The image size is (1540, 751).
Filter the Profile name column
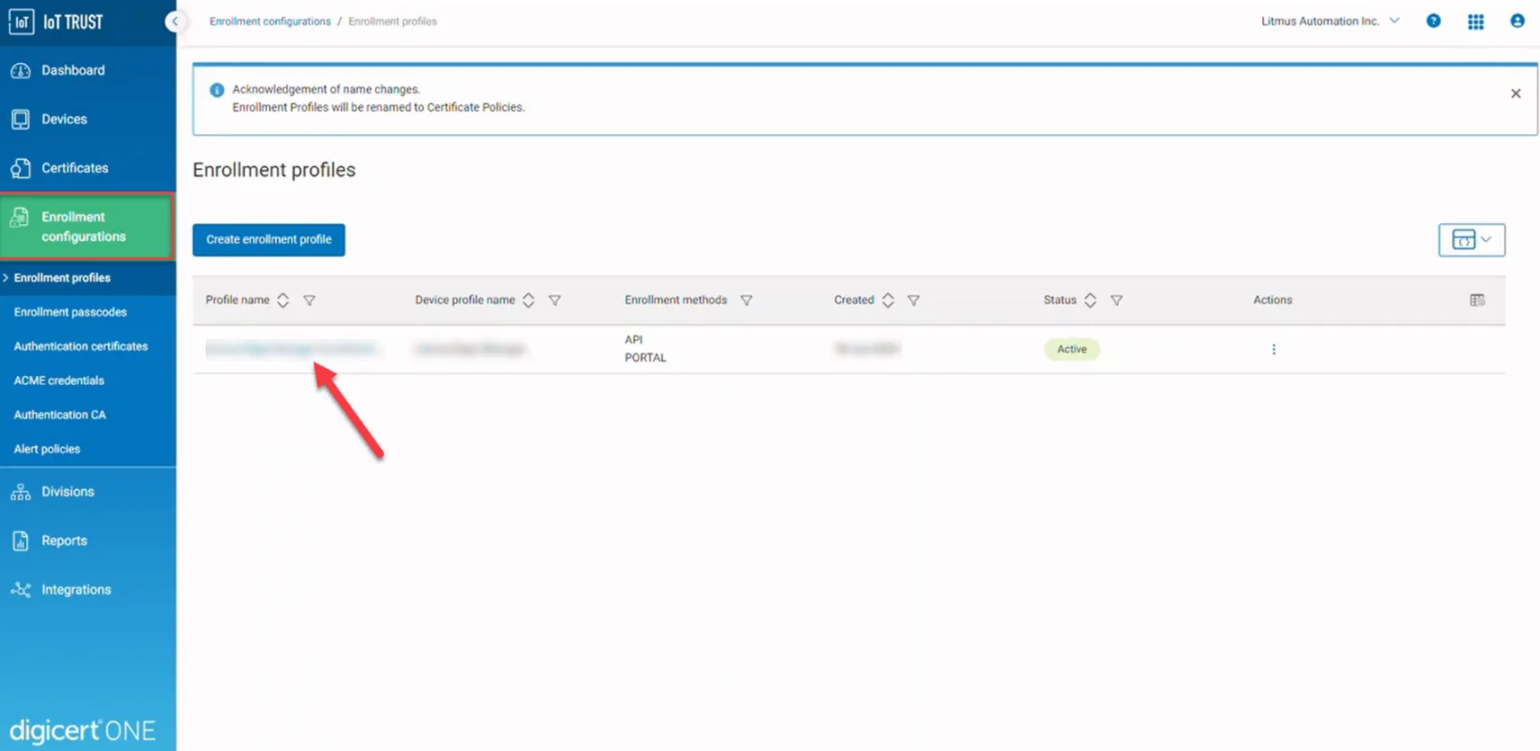click(x=309, y=300)
